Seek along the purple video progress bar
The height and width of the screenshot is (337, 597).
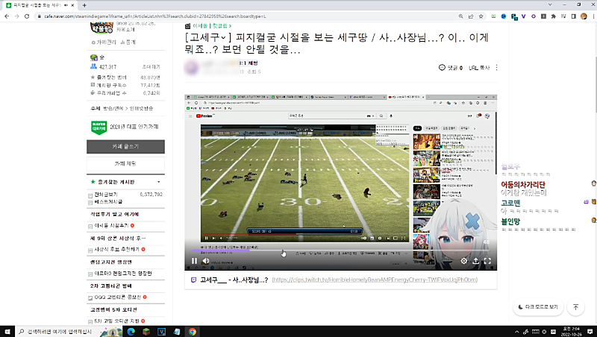(298, 251)
